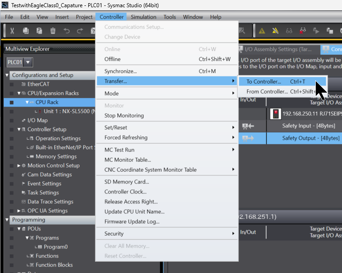The height and width of the screenshot is (273, 342).
Task: Click the red device icon next to 192.168.250.11
Action: tap(275, 114)
